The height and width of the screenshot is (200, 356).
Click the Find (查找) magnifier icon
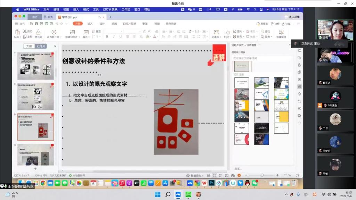coord(262,31)
